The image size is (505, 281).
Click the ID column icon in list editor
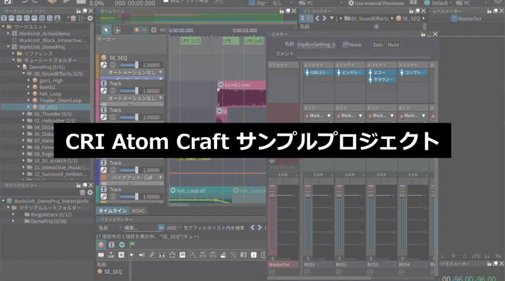coord(121,255)
